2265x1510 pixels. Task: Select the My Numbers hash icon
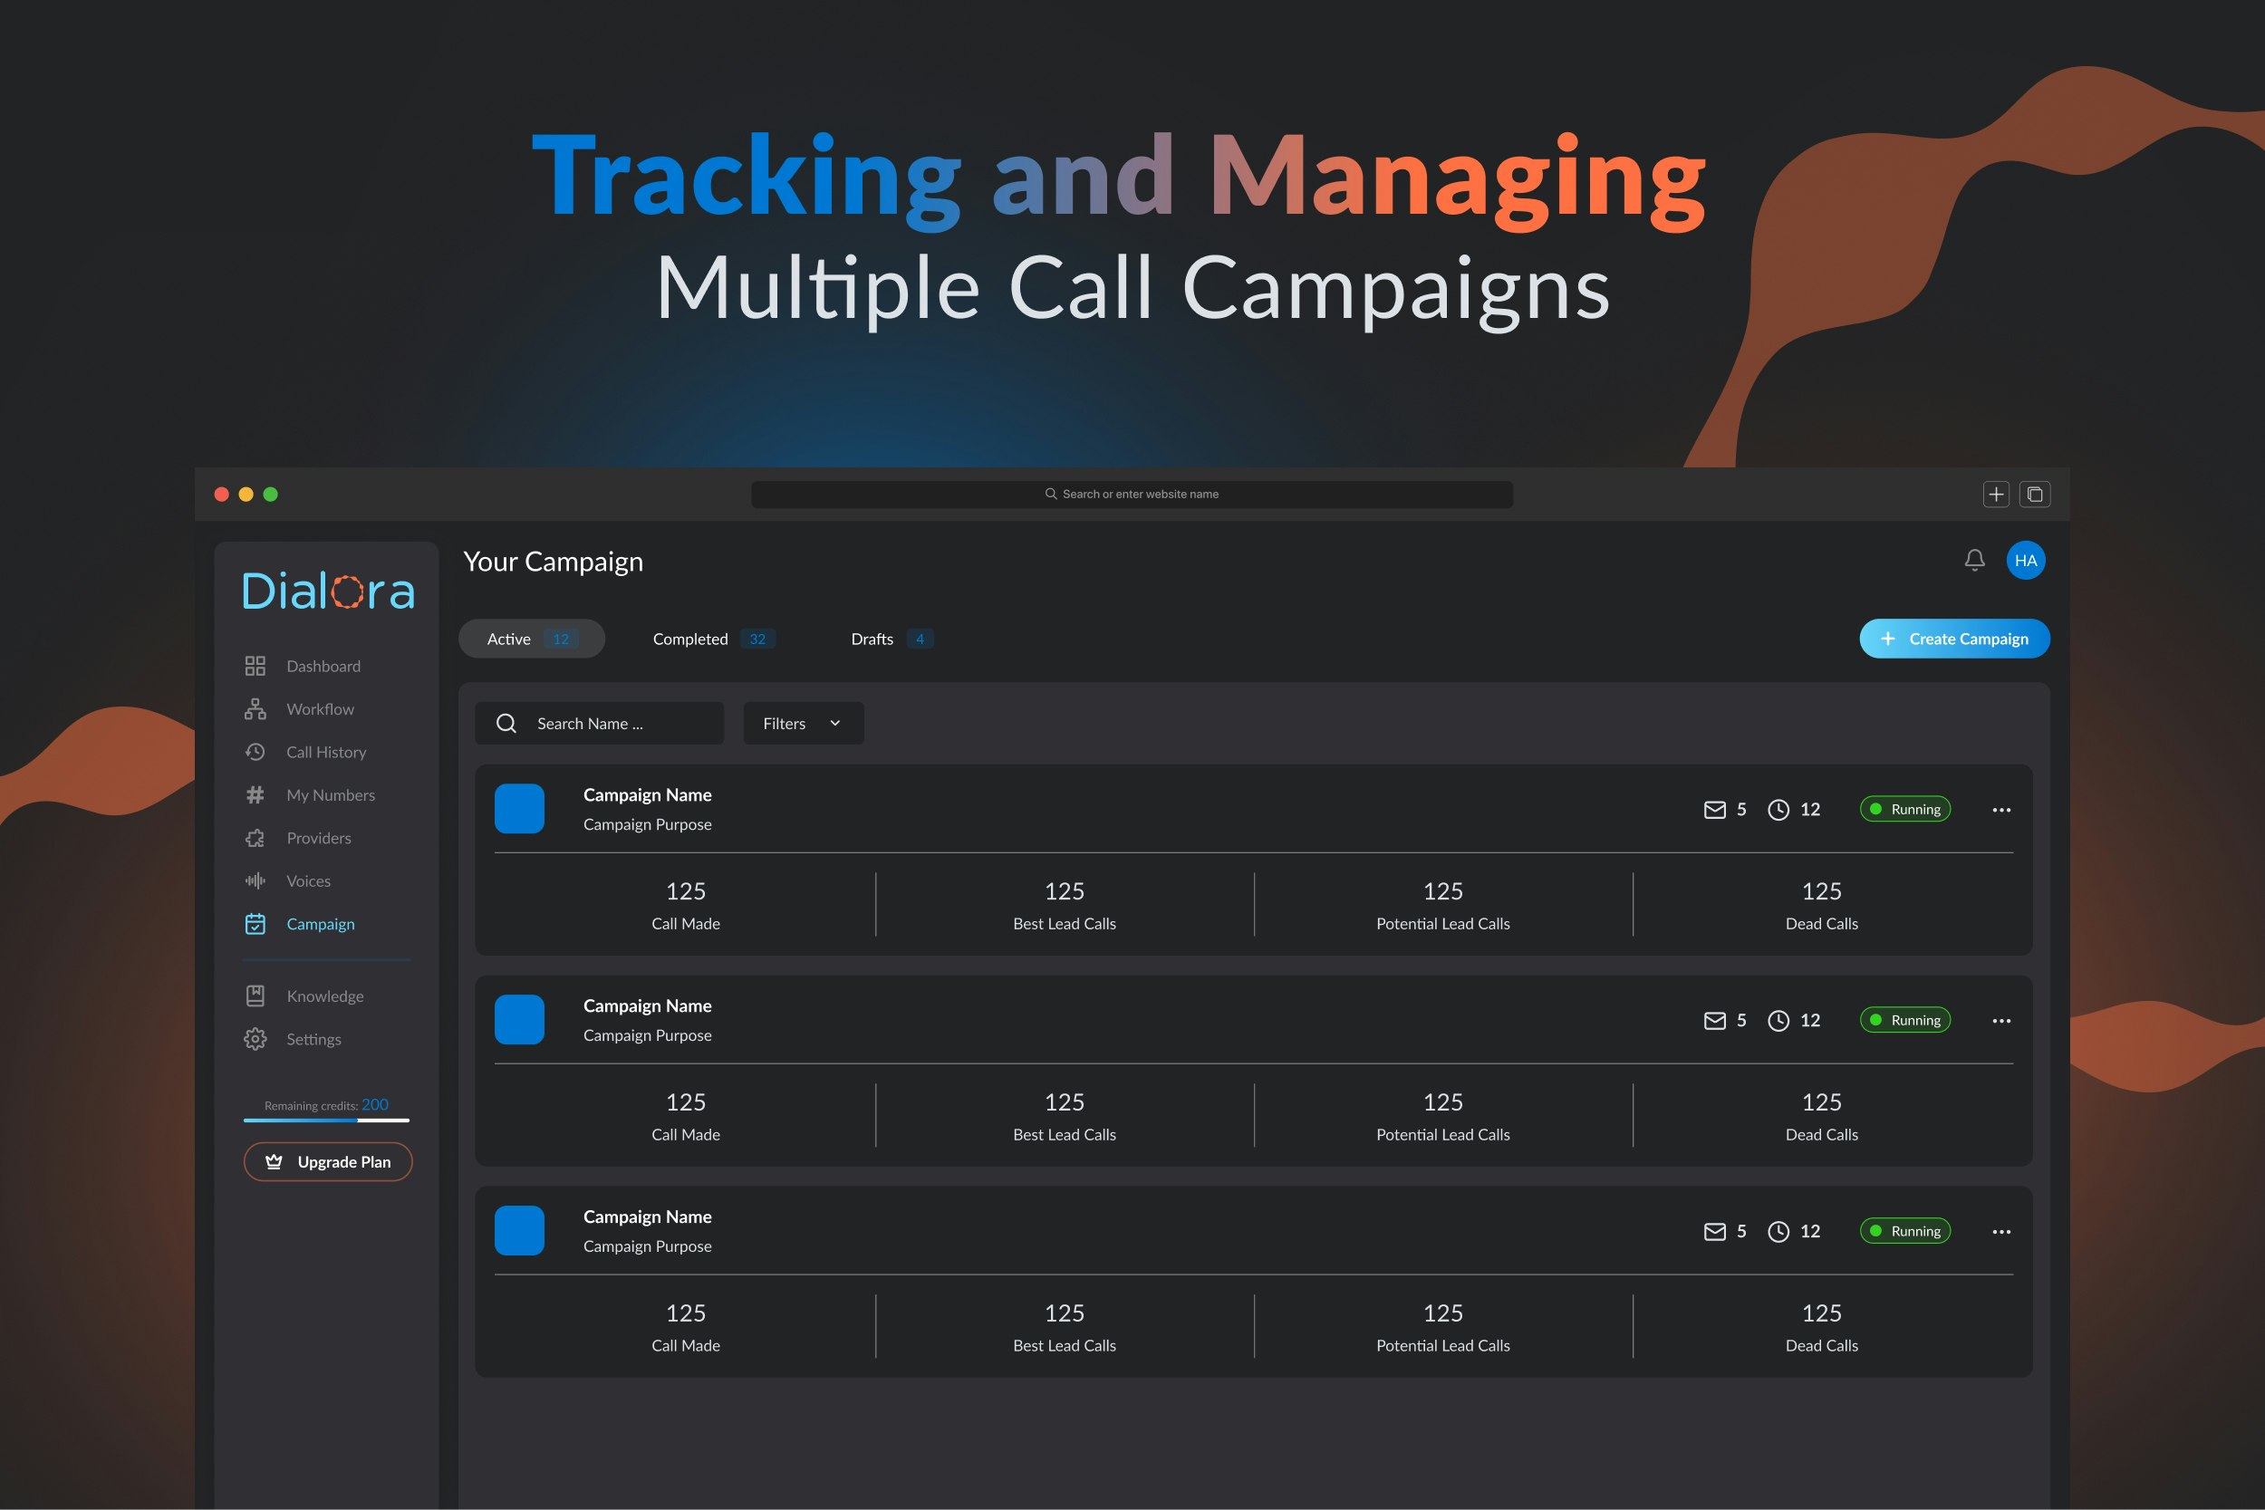[x=255, y=795]
